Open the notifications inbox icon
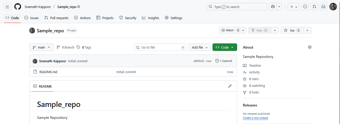340x124 pixels. click(323, 7)
